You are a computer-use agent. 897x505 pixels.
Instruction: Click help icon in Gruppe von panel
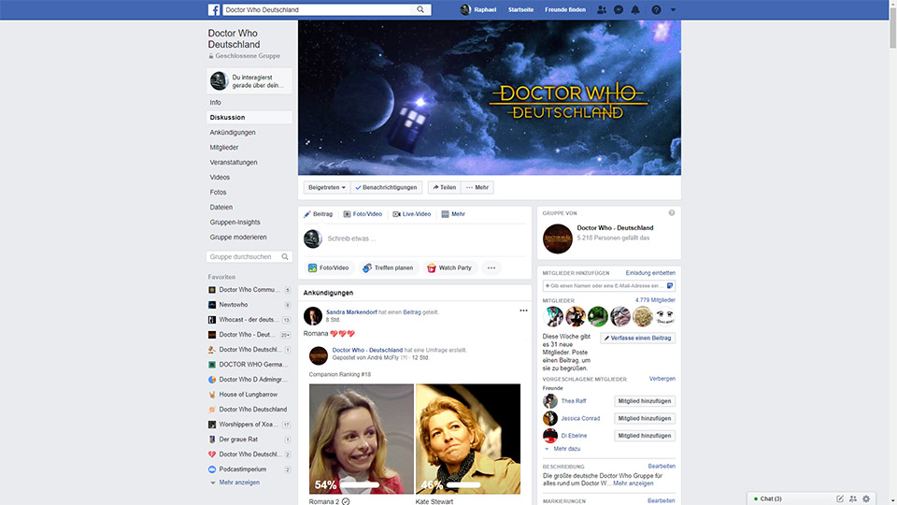point(672,213)
